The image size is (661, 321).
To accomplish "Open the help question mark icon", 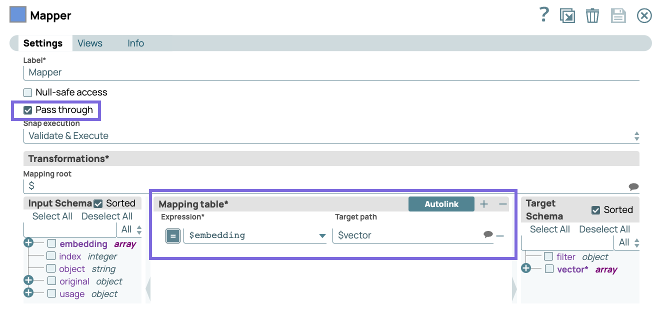I will pyautogui.click(x=544, y=15).
